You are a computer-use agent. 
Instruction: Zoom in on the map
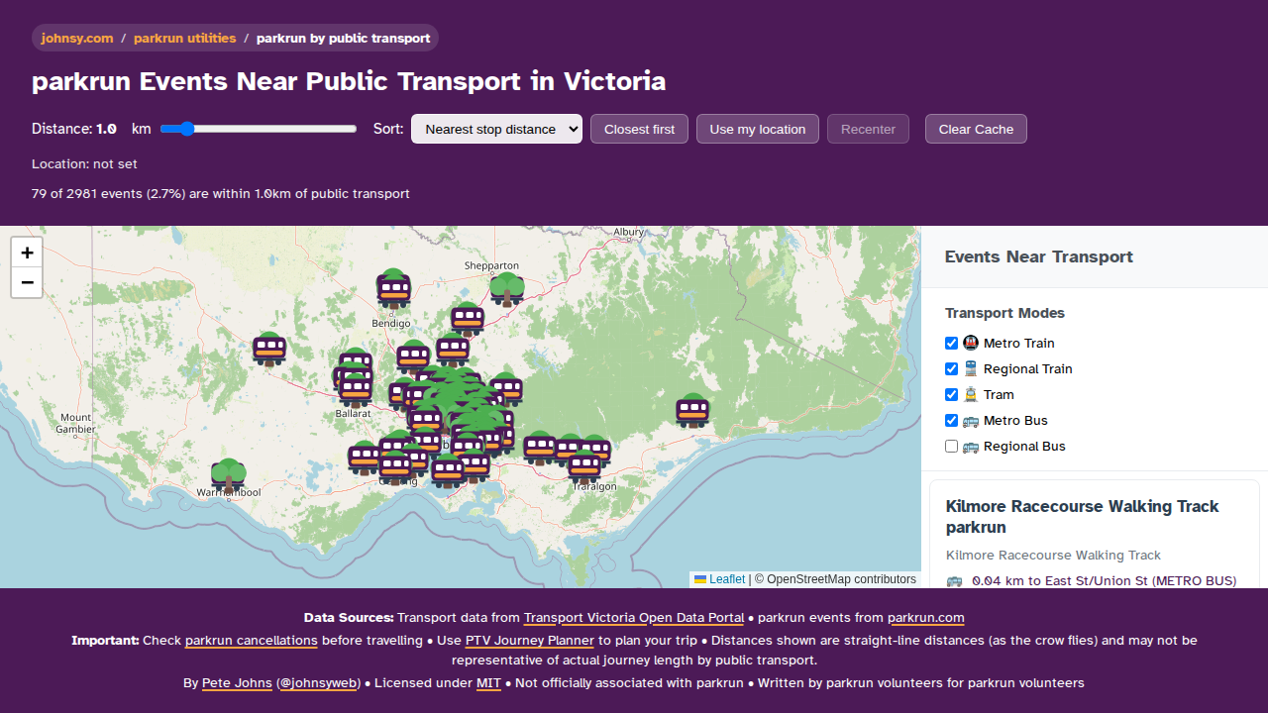coord(27,253)
